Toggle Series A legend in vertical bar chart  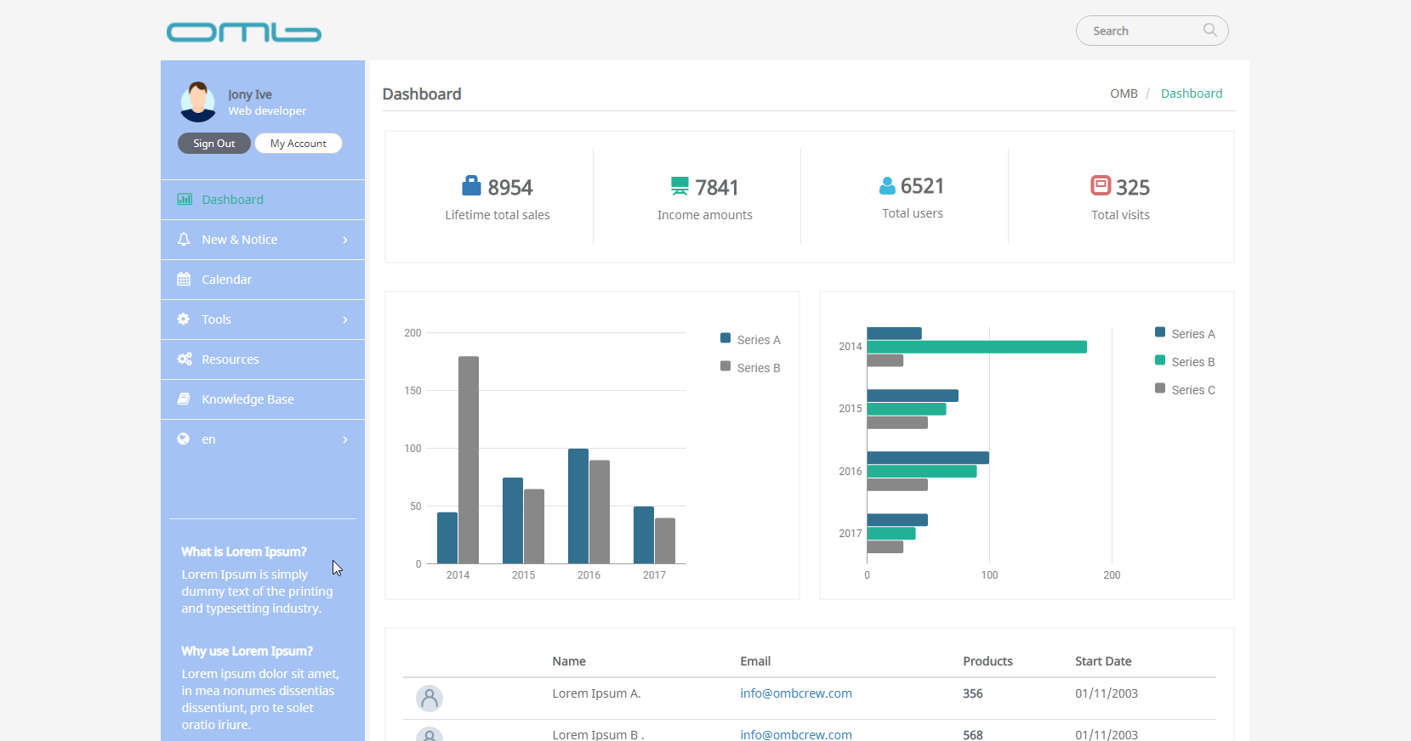click(x=749, y=340)
